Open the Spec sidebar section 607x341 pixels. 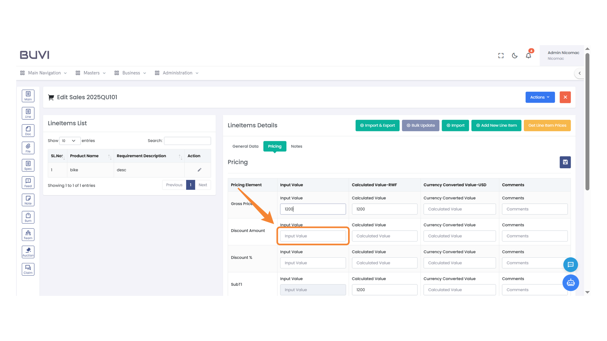tap(28, 165)
